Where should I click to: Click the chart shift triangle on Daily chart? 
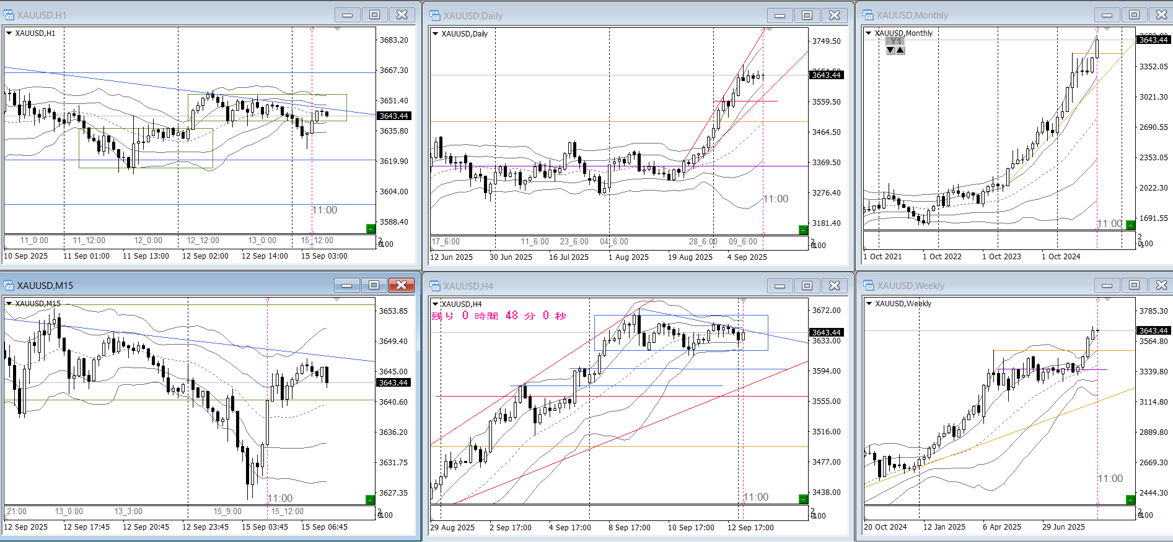[769, 30]
